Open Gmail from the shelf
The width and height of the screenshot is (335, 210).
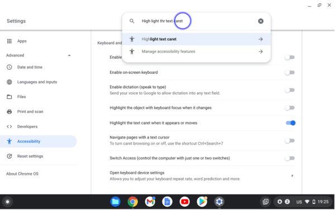[x=150, y=202]
